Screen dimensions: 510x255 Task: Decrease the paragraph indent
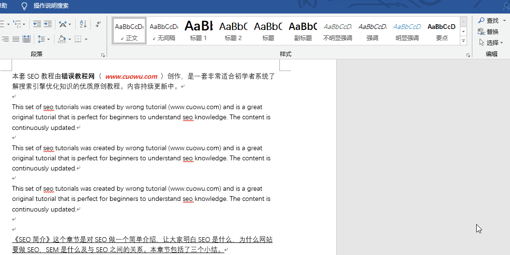click(37, 24)
